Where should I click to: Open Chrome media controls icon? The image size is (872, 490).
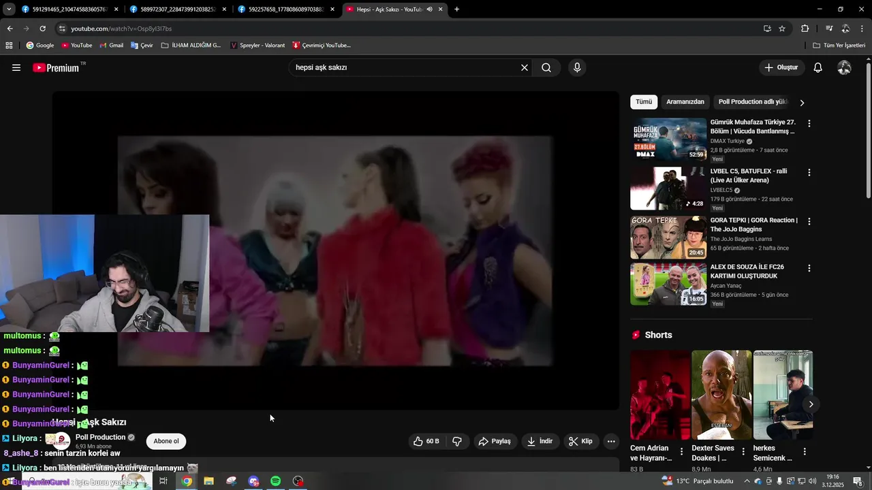pyautogui.click(x=829, y=29)
